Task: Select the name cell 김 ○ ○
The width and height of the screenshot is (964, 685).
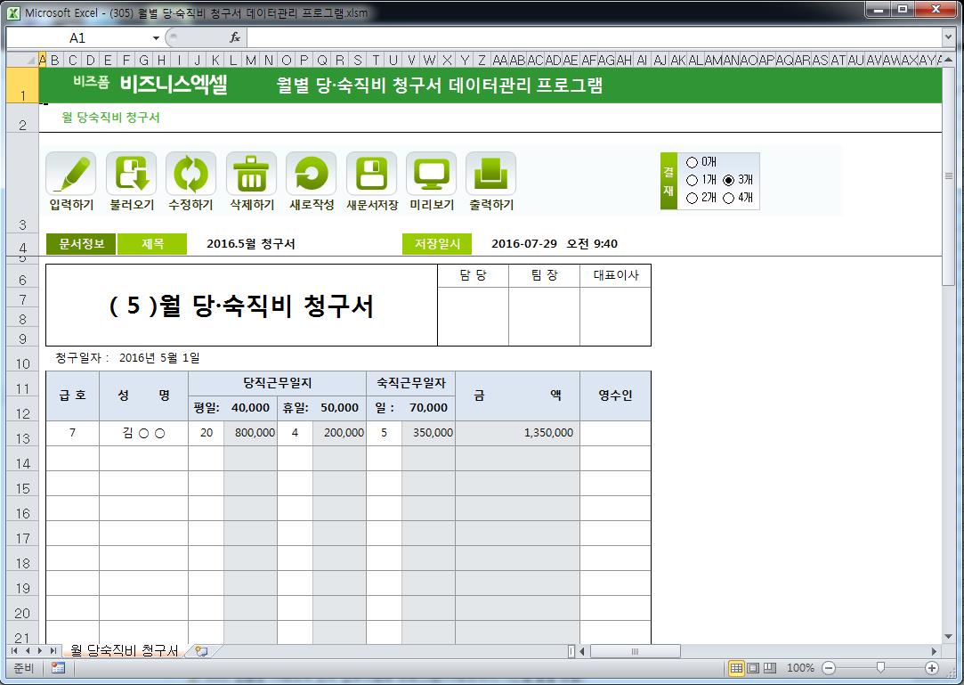Action: (144, 433)
